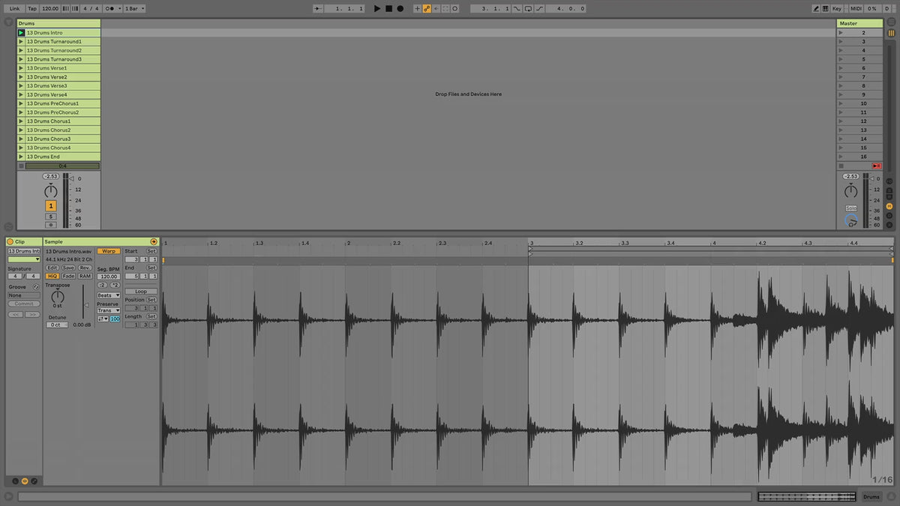The height and width of the screenshot is (506, 900).
Task: Open the quantization 1 Bar menu
Action: click(133, 8)
